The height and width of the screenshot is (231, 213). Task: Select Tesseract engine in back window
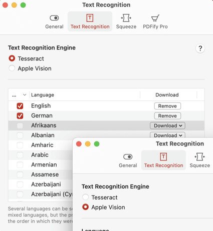point(12,58)
